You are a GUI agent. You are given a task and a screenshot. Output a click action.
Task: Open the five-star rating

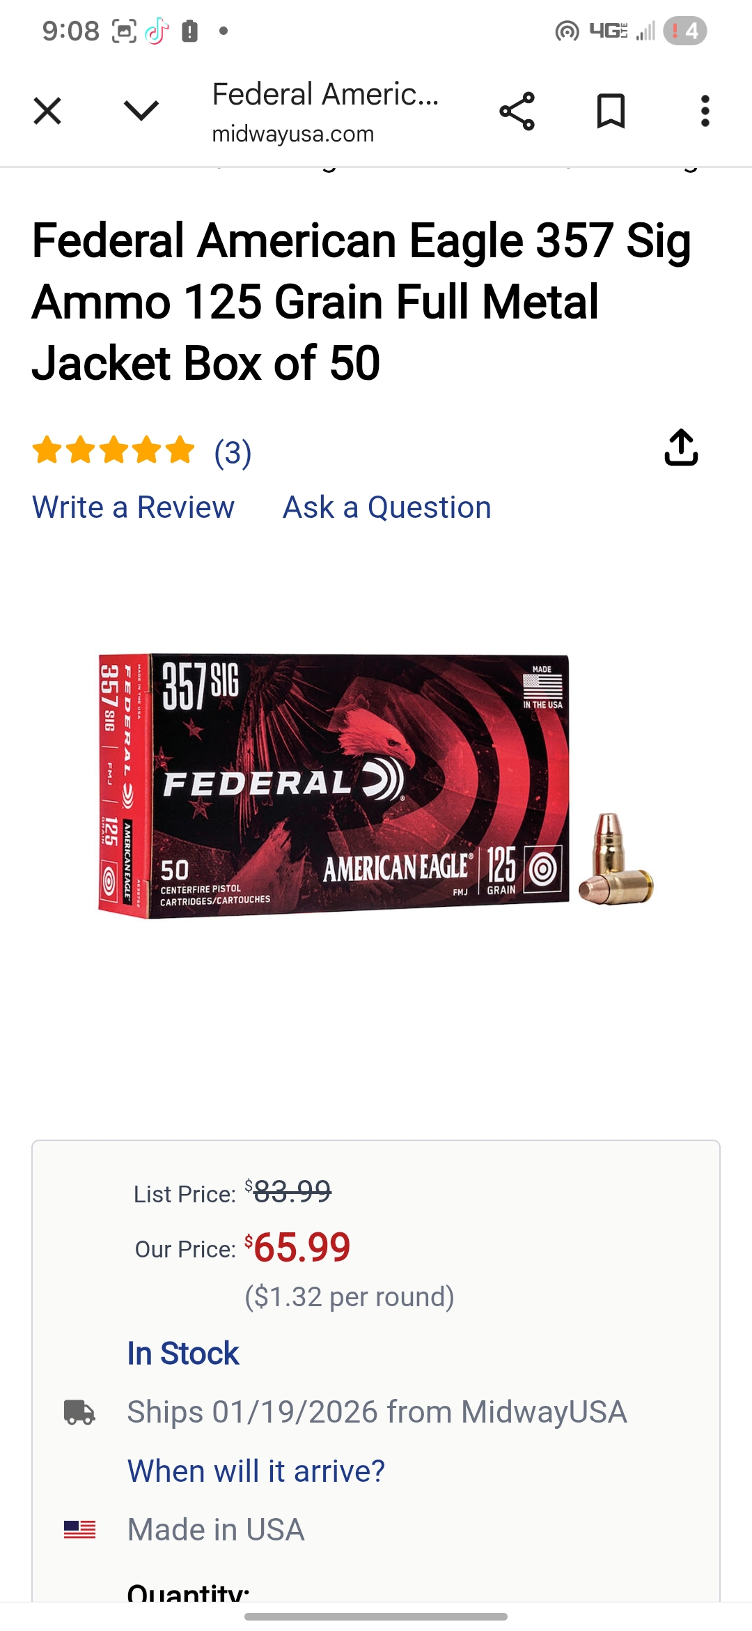pyautogui.click(x=113, y=450)
